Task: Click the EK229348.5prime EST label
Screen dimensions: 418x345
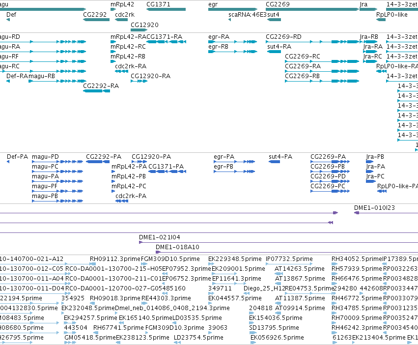Action: [235, 259]
